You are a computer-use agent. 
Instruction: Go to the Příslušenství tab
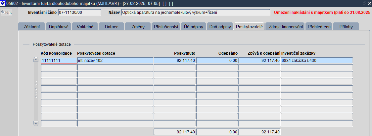[166, 27]
